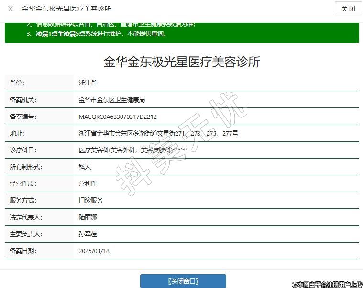The height and width of the screenshot is (288, 363).
Task: Click the 法定代表人 field label
Action: pos(26,217)
